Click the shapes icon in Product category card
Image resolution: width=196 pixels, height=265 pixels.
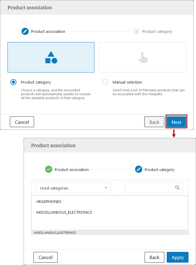coord(51,58)
